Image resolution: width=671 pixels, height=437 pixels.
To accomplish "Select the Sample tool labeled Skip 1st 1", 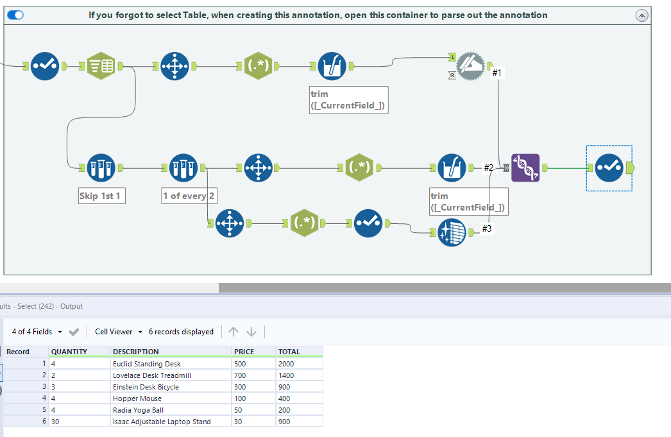I will (x=101, y=167).
